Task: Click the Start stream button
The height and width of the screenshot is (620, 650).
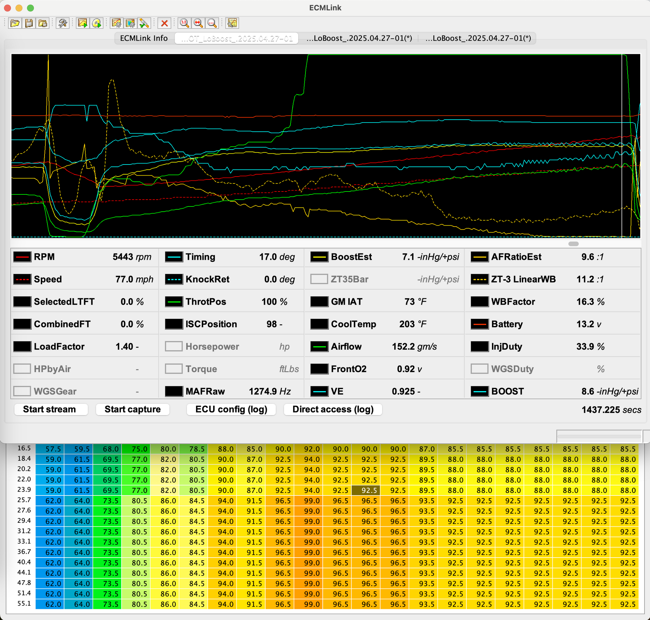Action: [x=51, y=409]
